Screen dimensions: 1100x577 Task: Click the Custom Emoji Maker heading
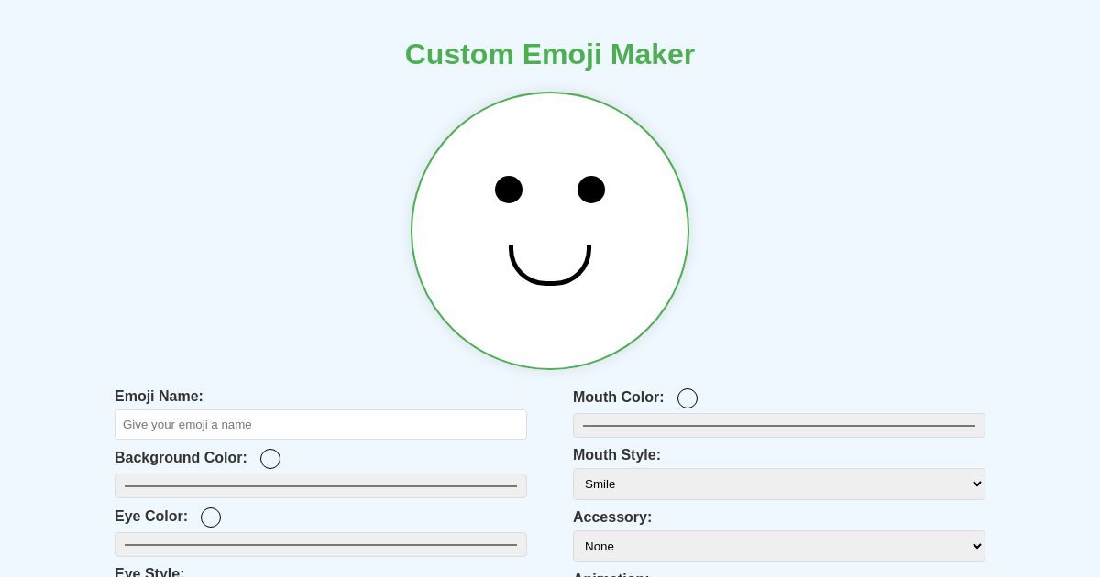[550, 54]
